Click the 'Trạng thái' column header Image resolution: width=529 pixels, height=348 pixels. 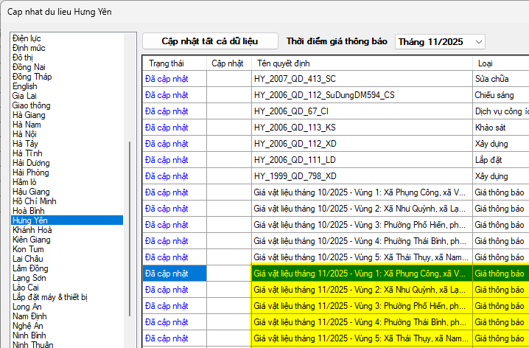tap(165, 63)
